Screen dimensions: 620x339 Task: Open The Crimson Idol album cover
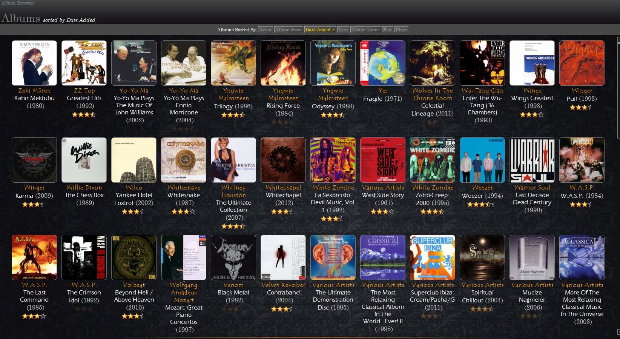84,257
